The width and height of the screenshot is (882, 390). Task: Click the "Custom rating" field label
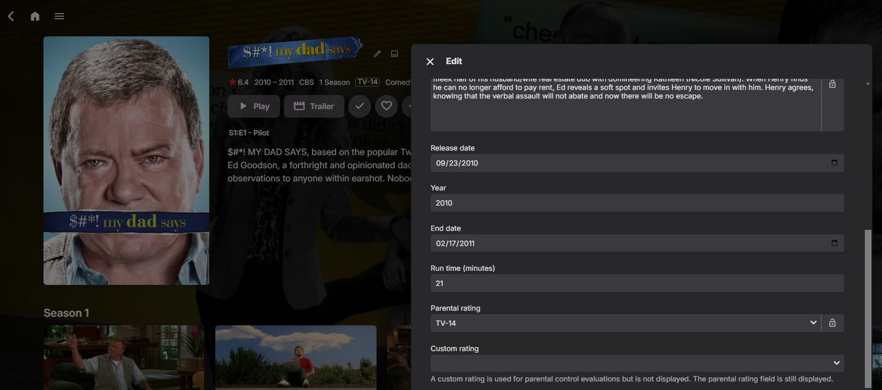(454, 349)
